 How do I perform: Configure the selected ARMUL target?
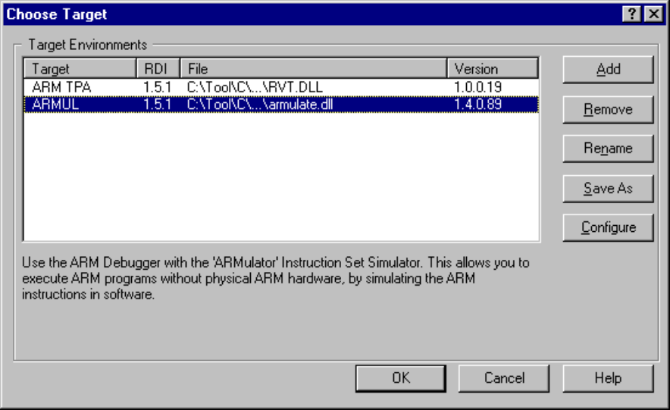(608, 227)
